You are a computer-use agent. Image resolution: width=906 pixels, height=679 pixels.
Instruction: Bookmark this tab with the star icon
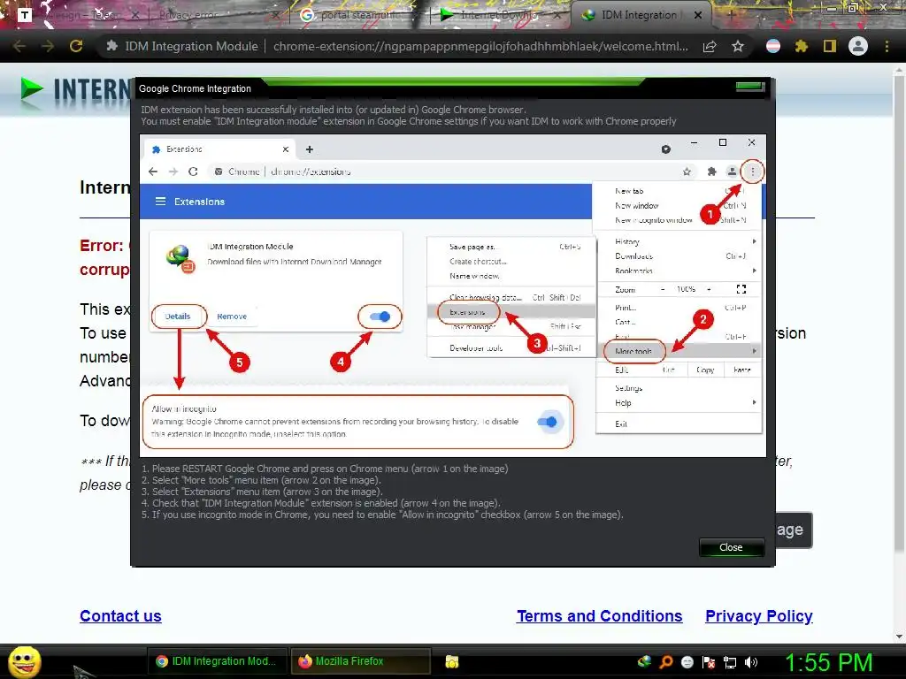[x=738, y=46]
